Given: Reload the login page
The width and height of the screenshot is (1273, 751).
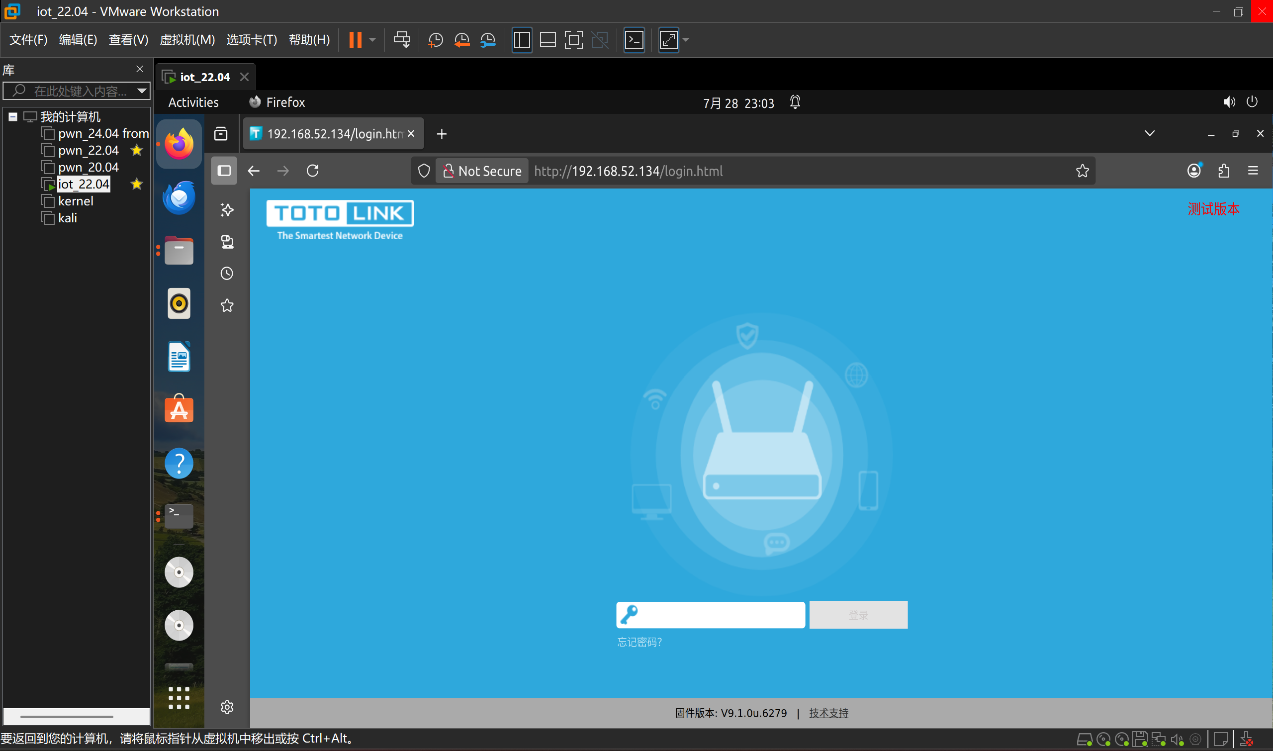Looking at the screenshot, I should [x=313, y=171].
